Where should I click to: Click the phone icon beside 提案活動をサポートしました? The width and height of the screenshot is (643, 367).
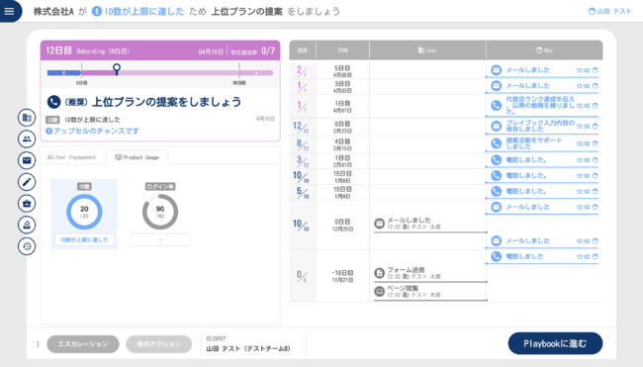[x=497, y=143]
